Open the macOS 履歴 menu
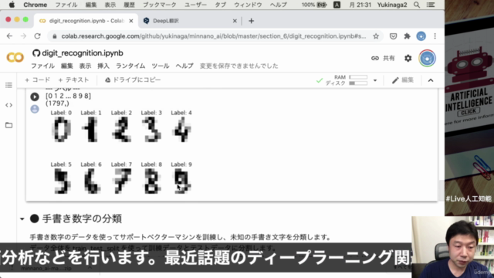The width and height of the screenshot is (494, 278). click(x=129, y=5)
